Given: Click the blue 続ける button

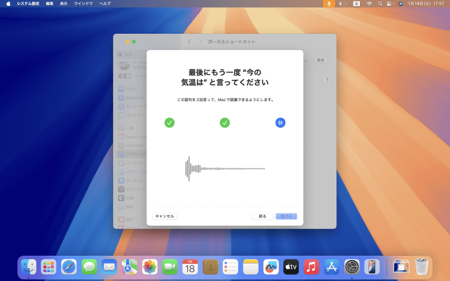Looking at the screenshot, I should coord(286,216).
